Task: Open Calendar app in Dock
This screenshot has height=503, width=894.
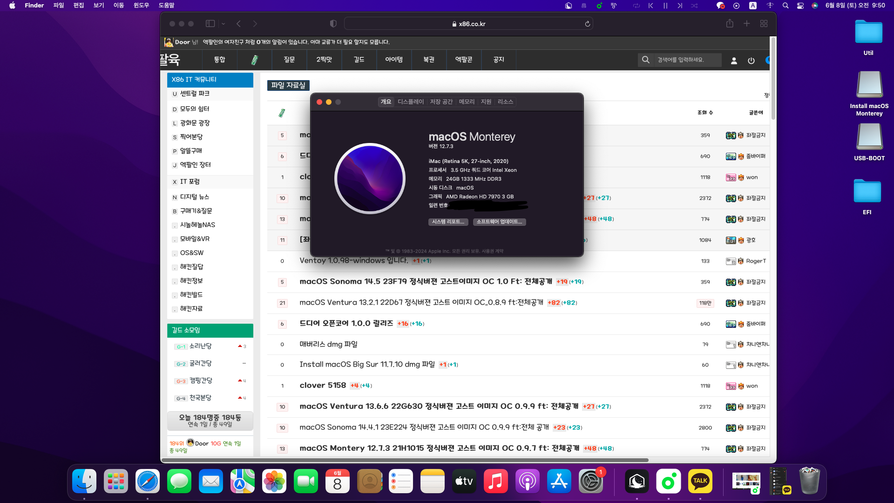Action: tap(338, 482)
